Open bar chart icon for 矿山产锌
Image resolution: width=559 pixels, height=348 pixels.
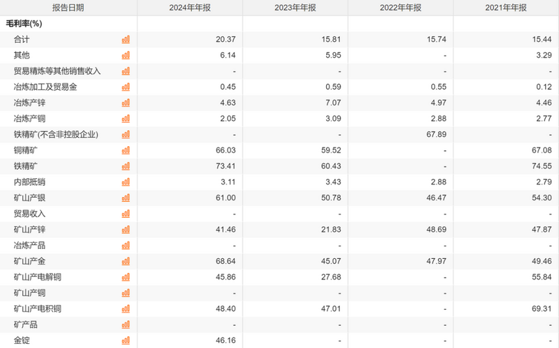point(125,230)
